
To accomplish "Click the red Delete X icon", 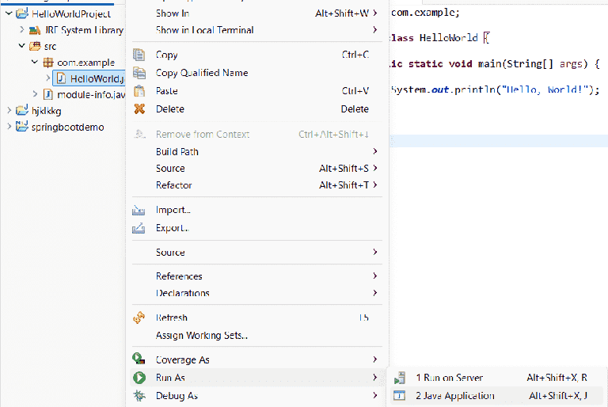I will coord(139,109).
